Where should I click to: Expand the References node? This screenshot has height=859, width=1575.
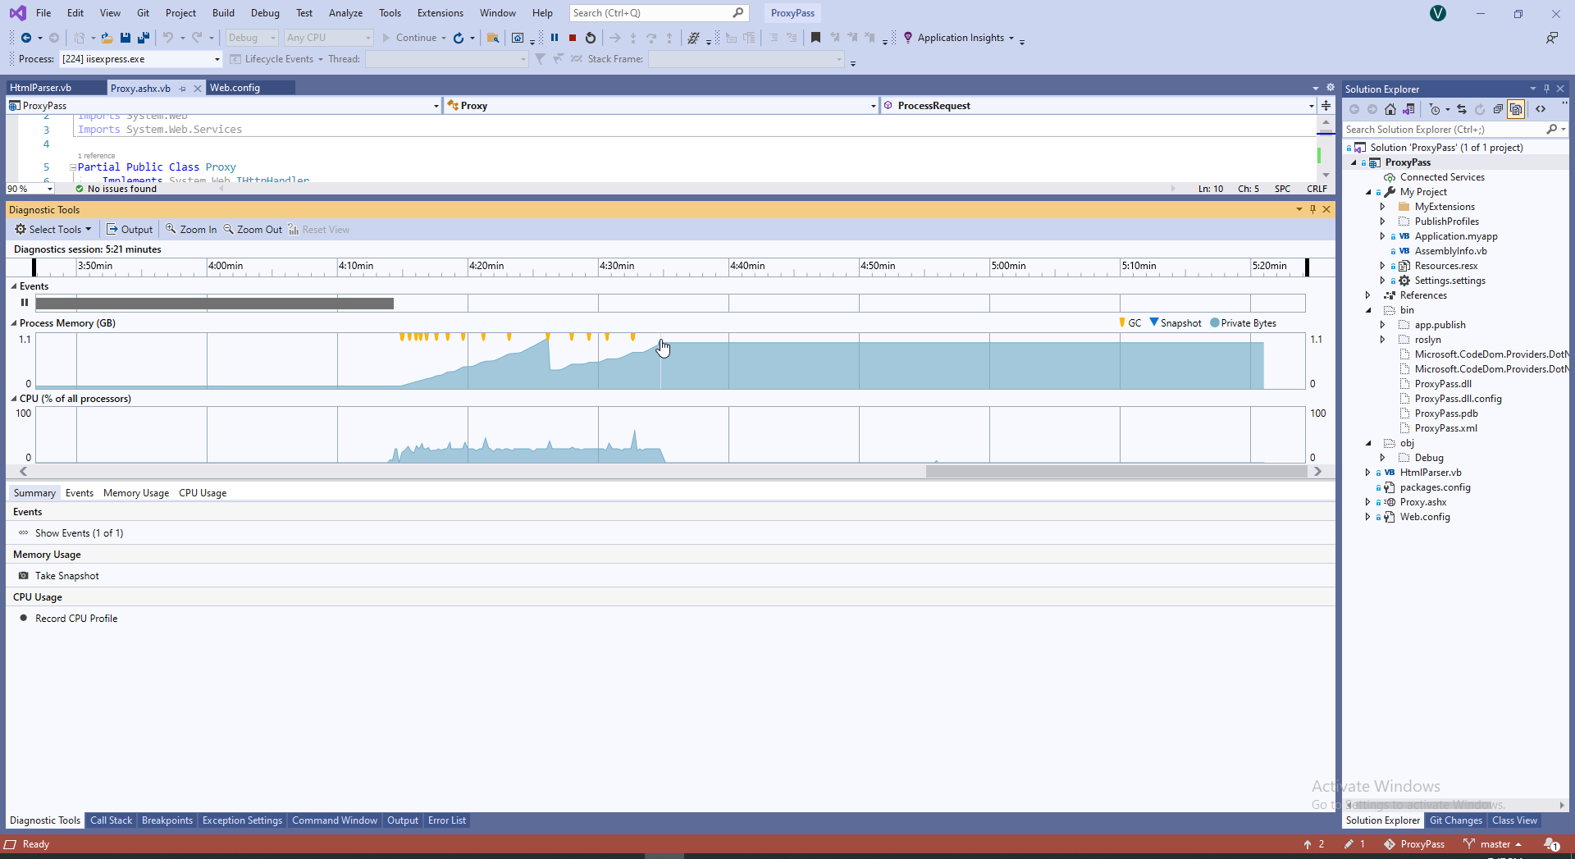click(x=1367, y=295)
